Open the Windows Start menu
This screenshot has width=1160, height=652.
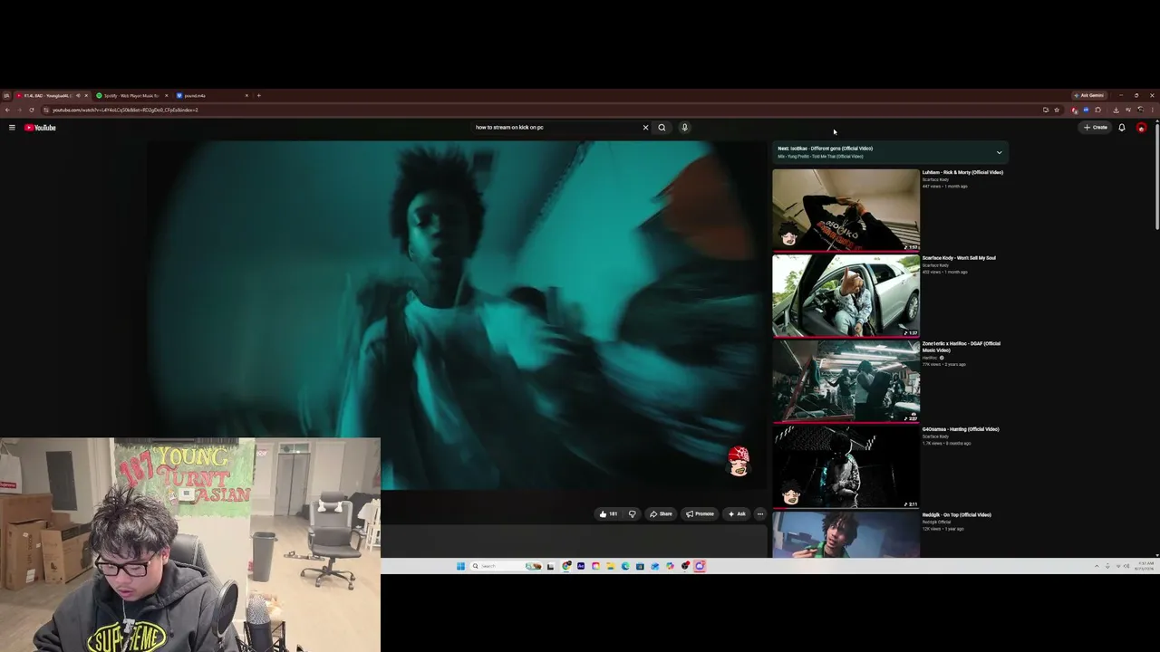click(460, 566)
